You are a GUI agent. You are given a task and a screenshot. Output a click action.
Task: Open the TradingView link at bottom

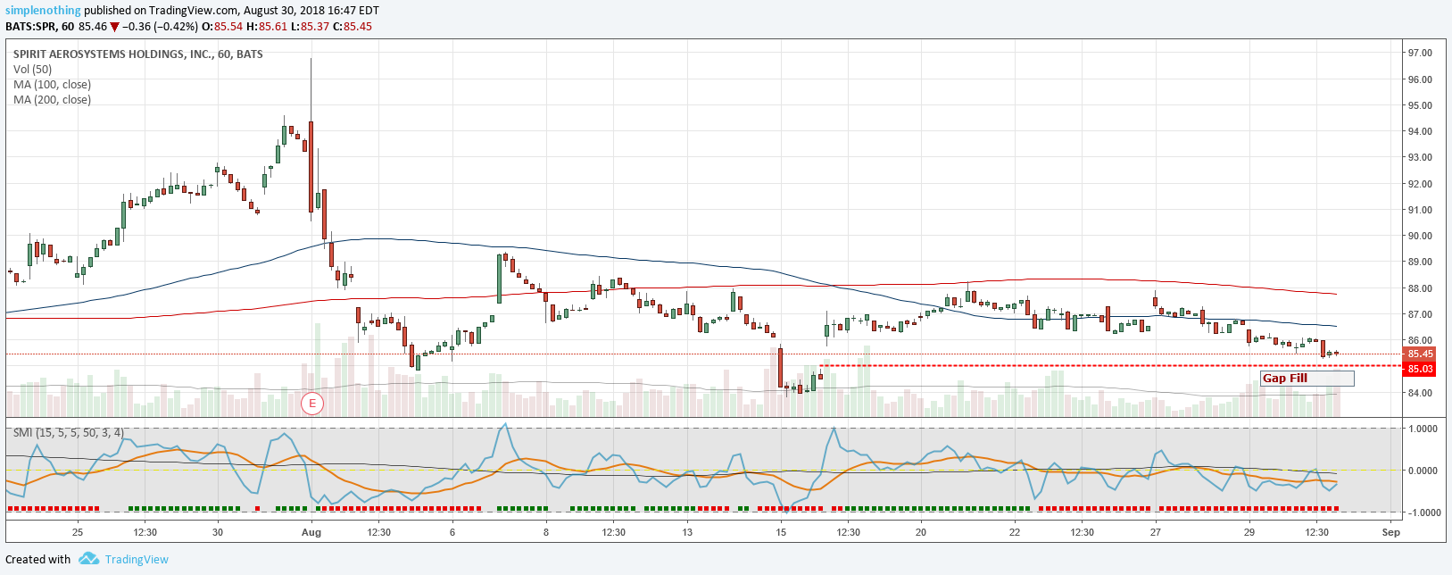(x=137, y=560)
